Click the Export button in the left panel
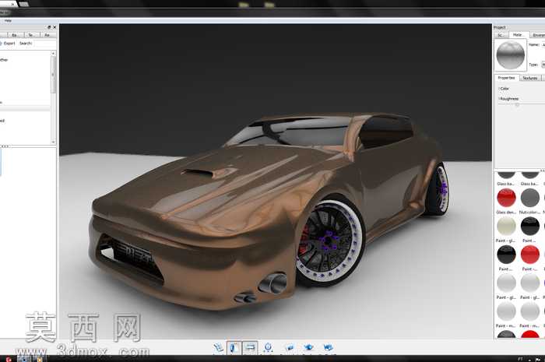The height and width of the screenshot is (362, 545). (8, 44)
